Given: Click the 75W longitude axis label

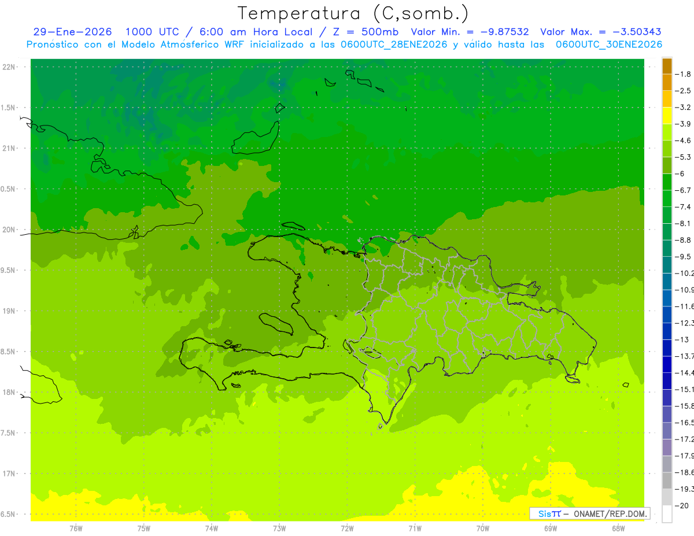Looking at the screenshot, I should 144,528.
